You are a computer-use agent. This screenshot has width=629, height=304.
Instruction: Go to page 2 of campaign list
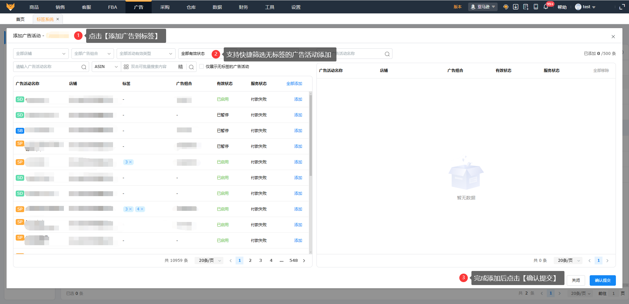250,261
